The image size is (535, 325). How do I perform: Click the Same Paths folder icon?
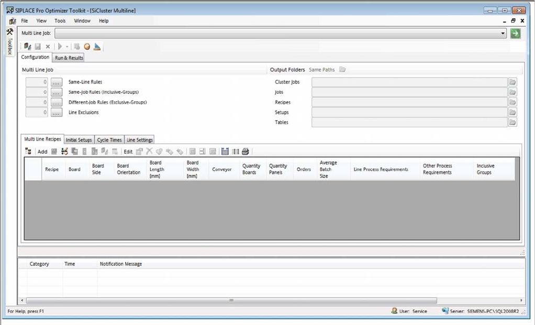[x=342, y=69]
